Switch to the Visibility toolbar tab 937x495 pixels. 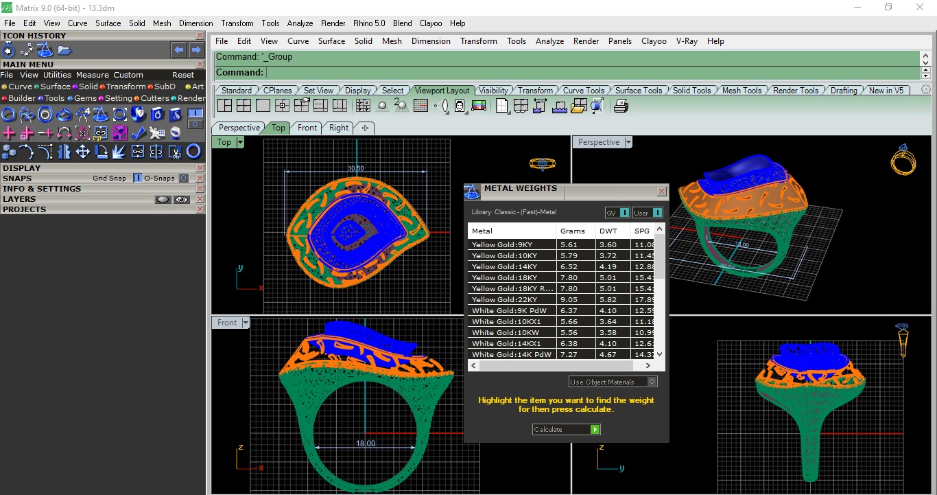(x=493, y=90)
